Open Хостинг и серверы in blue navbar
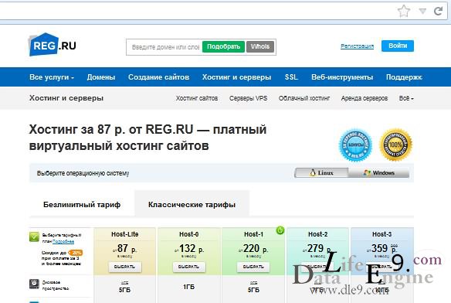 [236, 77]
